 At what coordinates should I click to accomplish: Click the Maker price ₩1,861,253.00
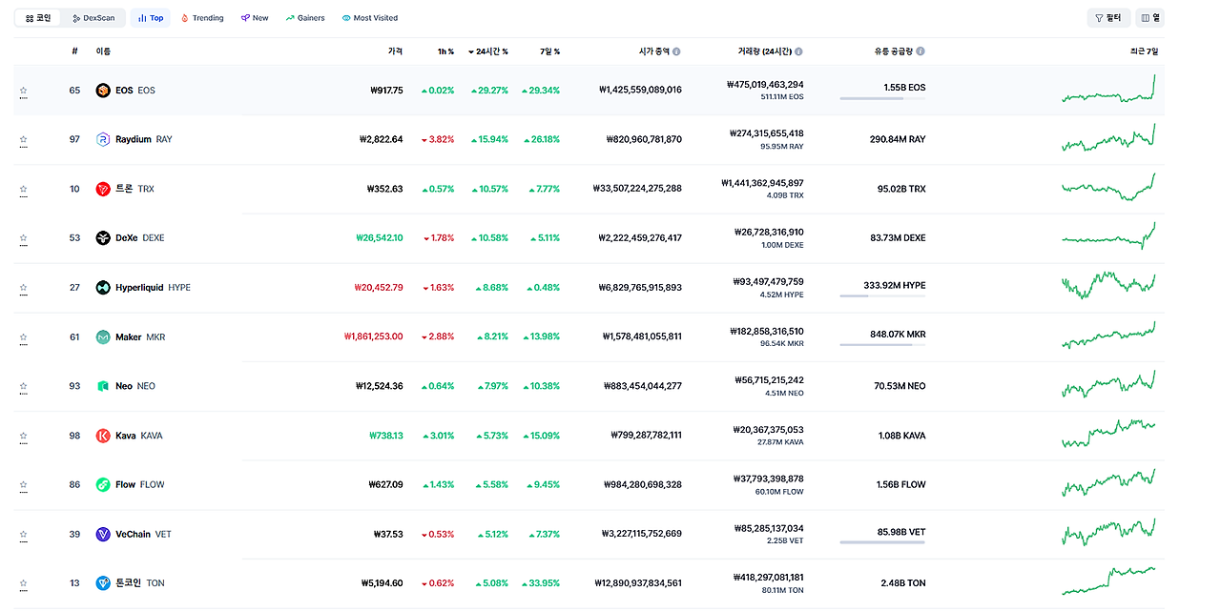373,336
